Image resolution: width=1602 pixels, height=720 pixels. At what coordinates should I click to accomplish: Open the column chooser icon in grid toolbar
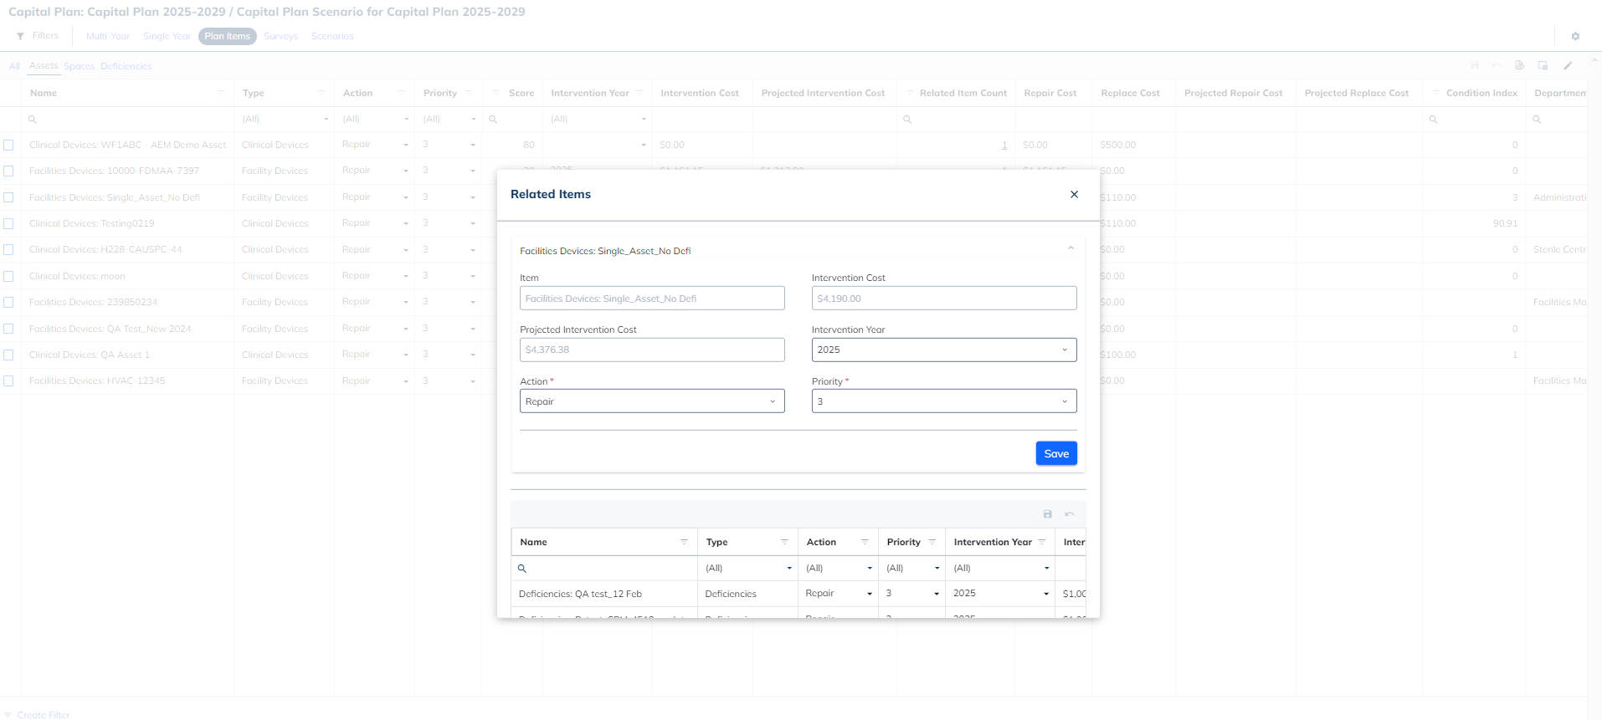click(1543, 65)
